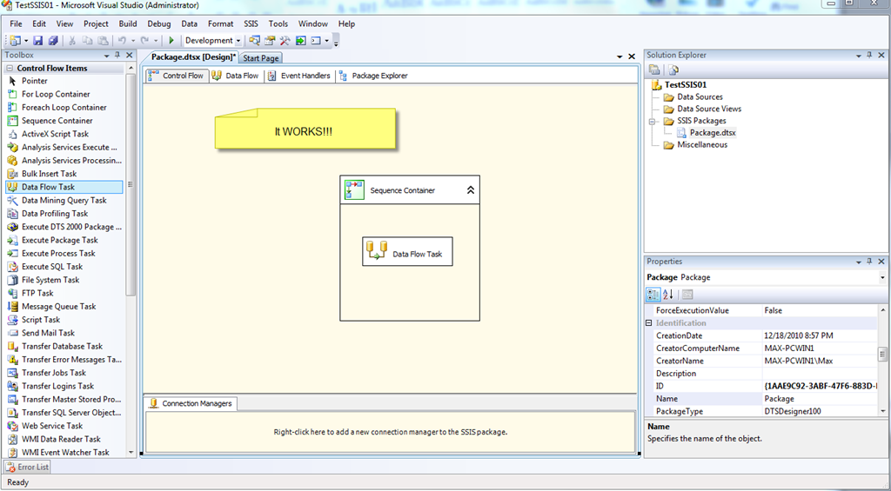Click Solution Explorer Properties icon
The image size is (891, 491).
point(654,70)
